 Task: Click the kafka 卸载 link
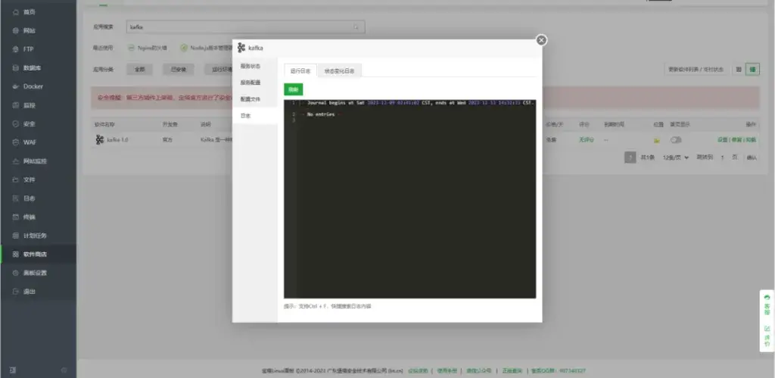(751, 140)
